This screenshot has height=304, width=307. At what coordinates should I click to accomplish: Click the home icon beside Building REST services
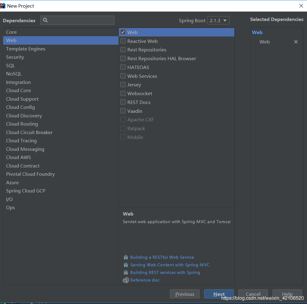click(126, 272)
